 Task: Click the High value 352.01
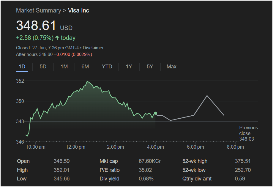61,170
